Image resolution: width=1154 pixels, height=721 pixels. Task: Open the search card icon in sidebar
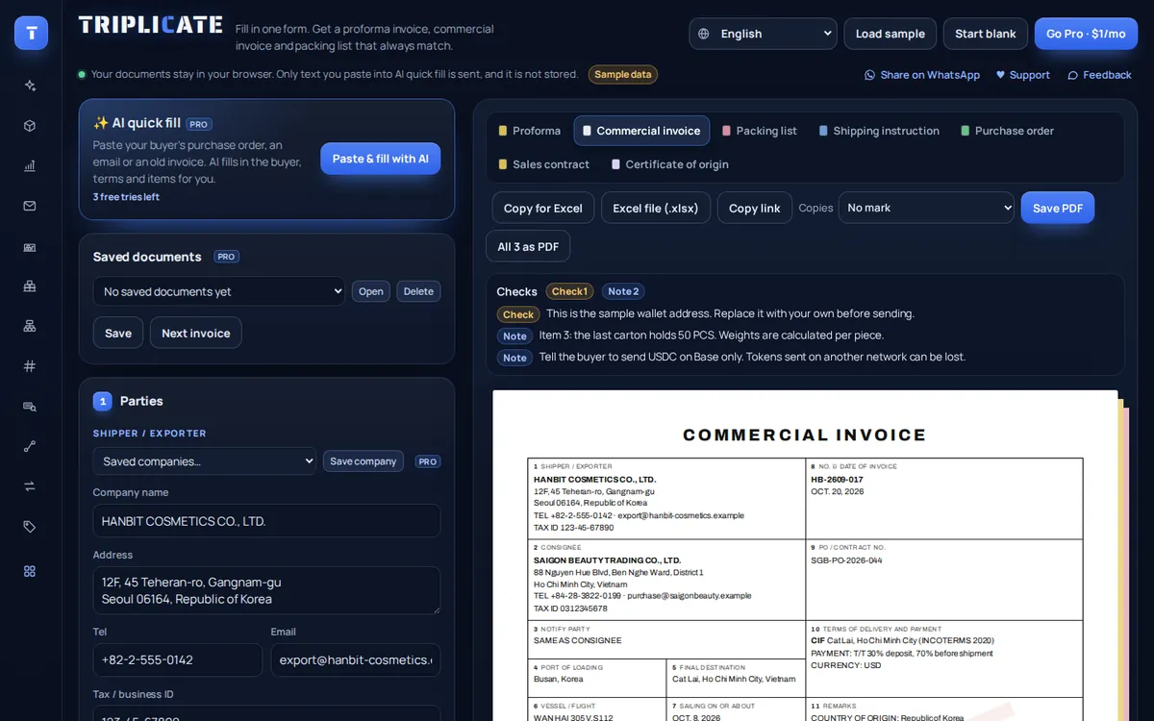click(x=30, y=407)
